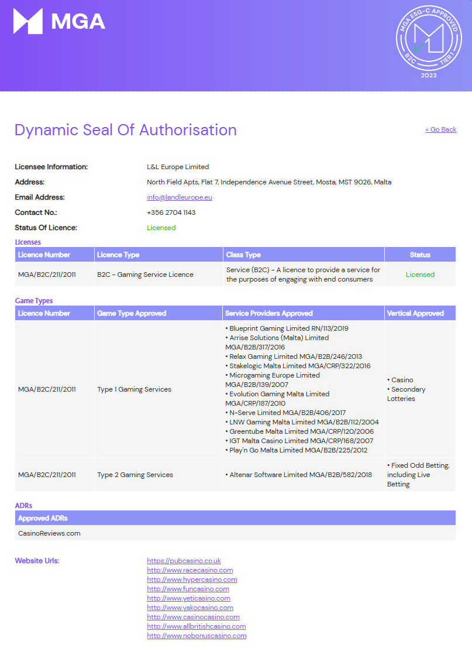
Task: Click the Game Types section heading
Action: point(34,300)
